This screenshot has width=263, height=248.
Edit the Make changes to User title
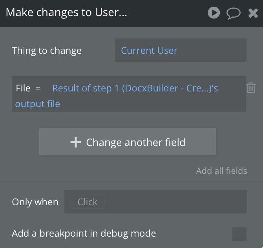pos(66,13)
